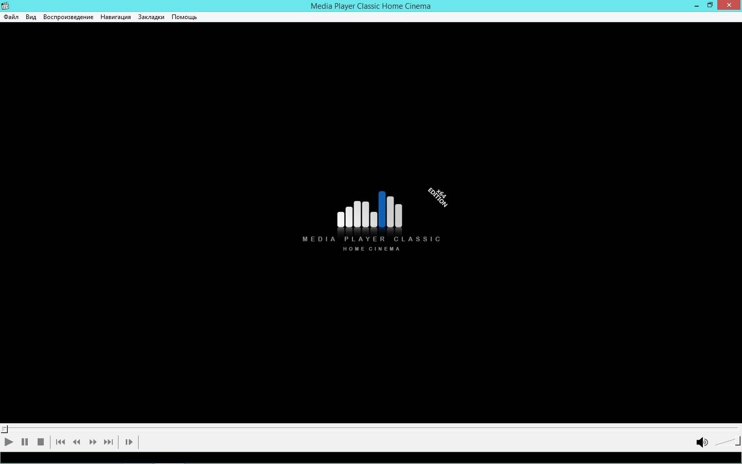The width and height of the screenshot is (742, 464).
Task: Open the Воспроизведение menu
Action: click(68, 17)
